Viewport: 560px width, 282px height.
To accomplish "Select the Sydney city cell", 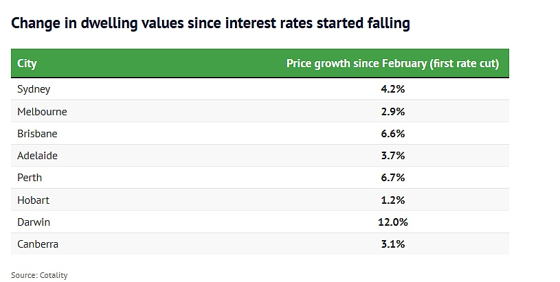I will click(x=34, y=89).
